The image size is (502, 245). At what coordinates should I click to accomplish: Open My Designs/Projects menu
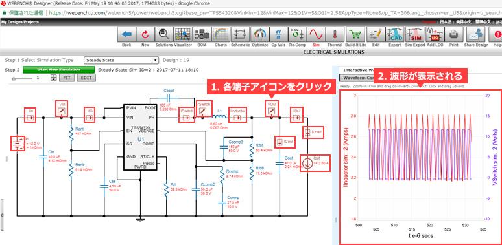point(20,22)
